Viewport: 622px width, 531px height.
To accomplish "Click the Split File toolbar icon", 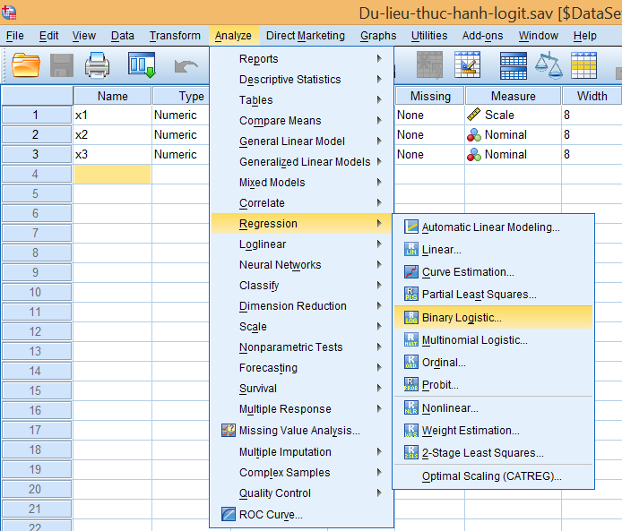I will tap(514, 65).
